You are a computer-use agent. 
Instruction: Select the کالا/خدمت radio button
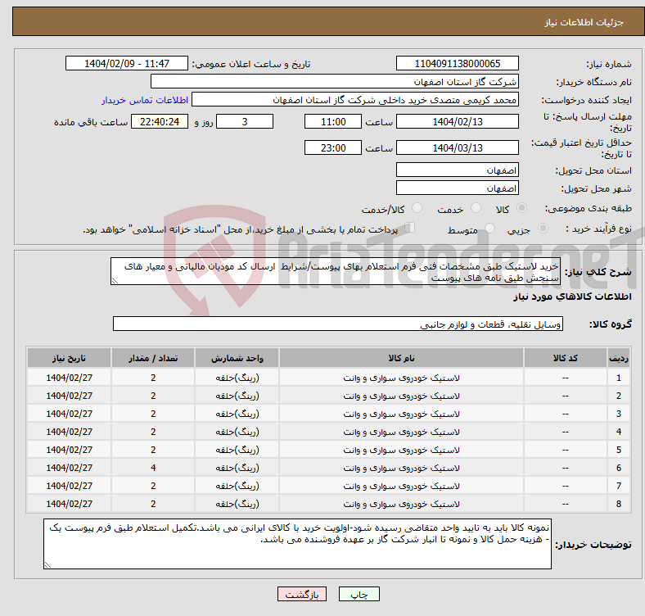[x=417, y=208]
